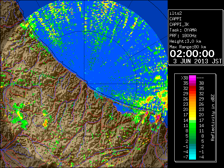
Task: Click the "Max Range:80 km" line
Action: tap(188, 47)
